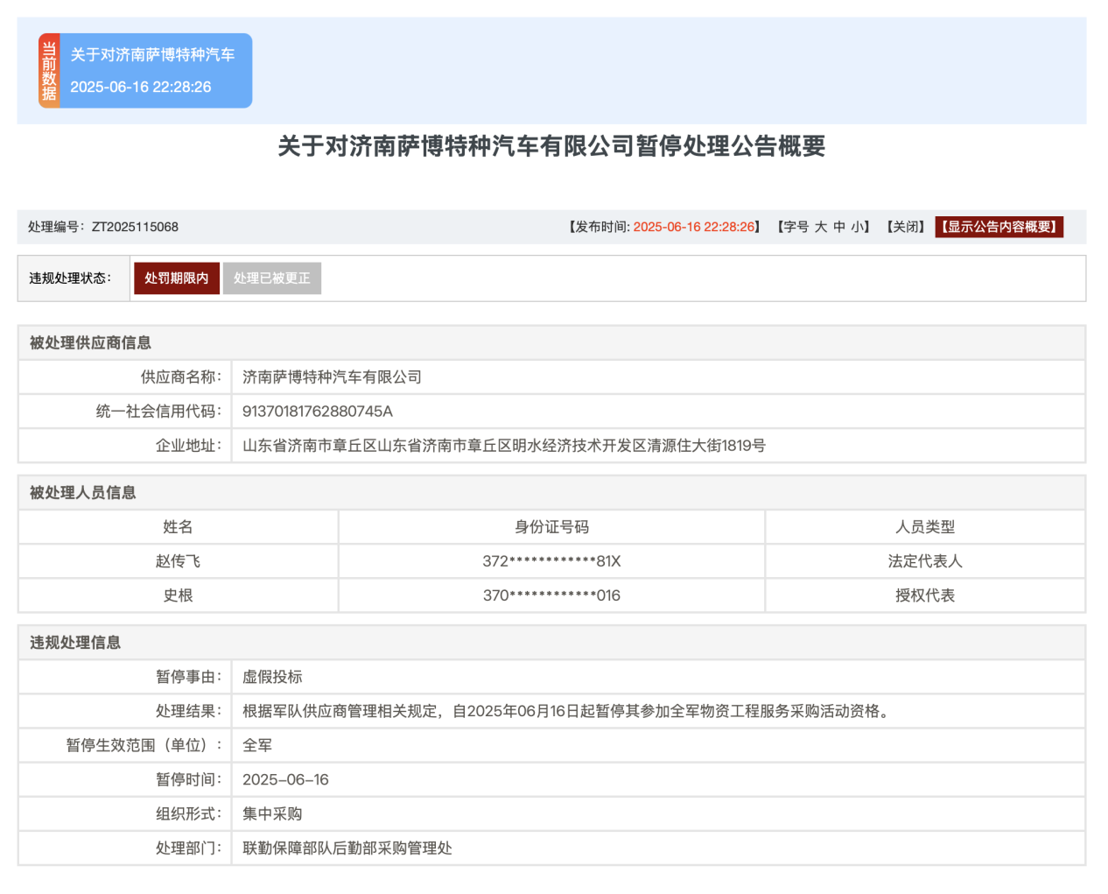Click the 违规处理信息 section header

[75, 643]
